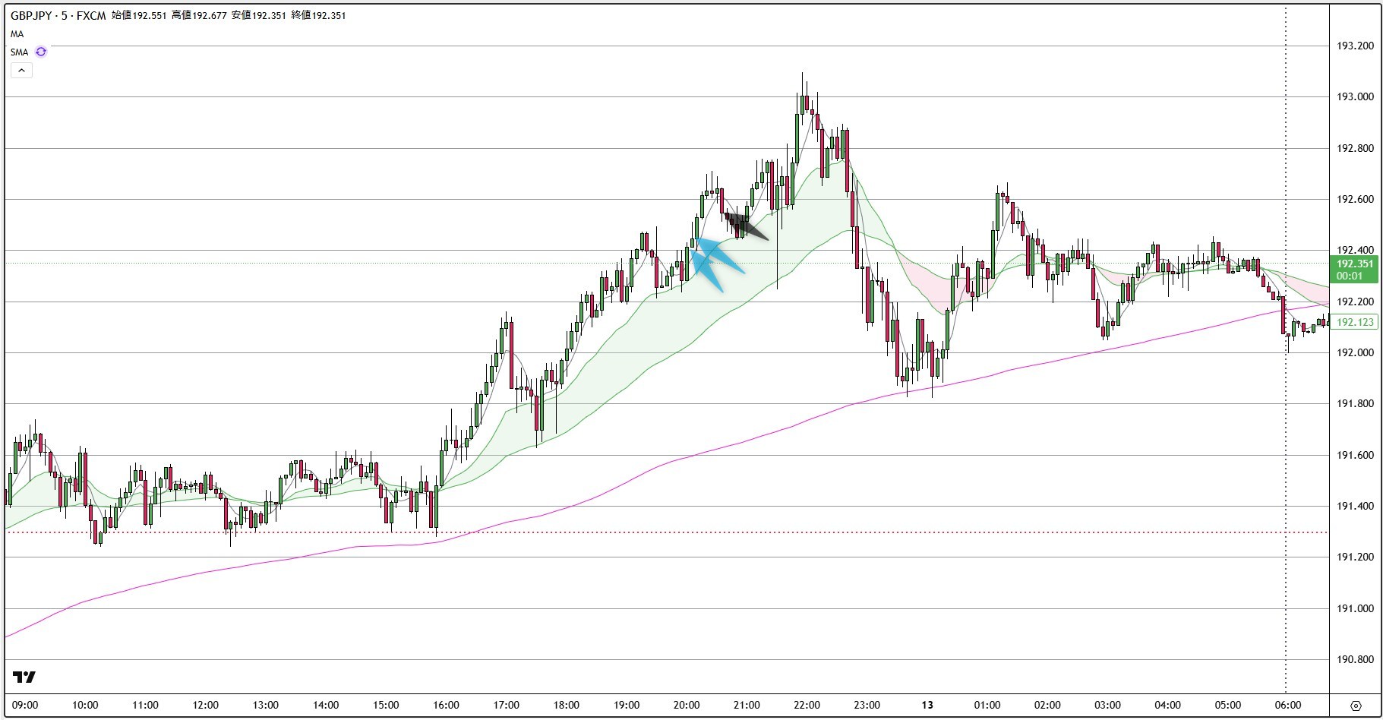Click the 18:00 time axis label
Viewport: 1383px width, 720px height.
567,705
